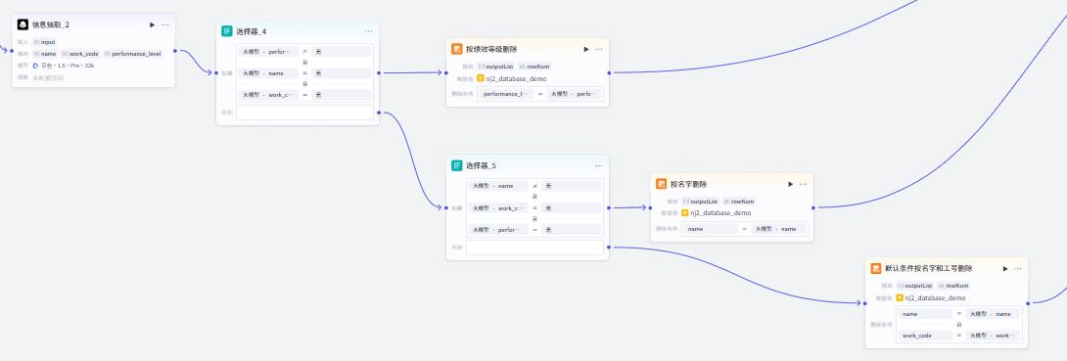This screenshot has height=361, width=1067.
Task: Click the 否则 output port of 选择器_4
Action: point(379,113)
